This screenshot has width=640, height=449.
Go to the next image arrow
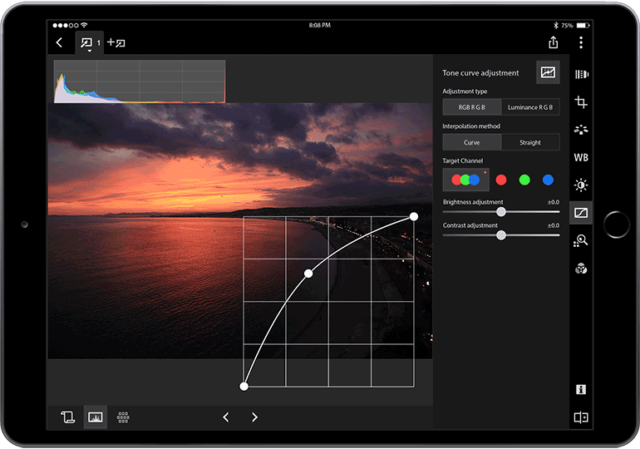254,417
